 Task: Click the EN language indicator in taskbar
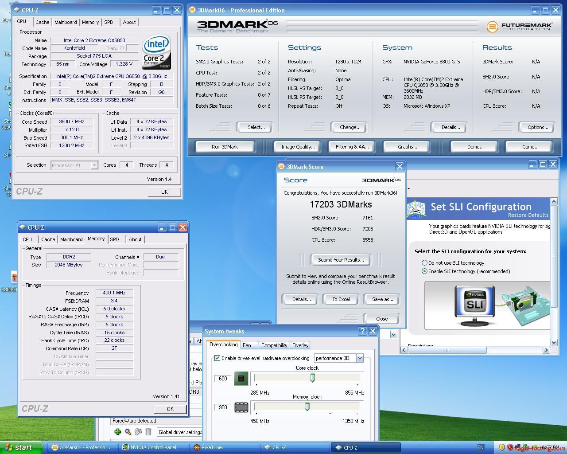click(481, 447)
